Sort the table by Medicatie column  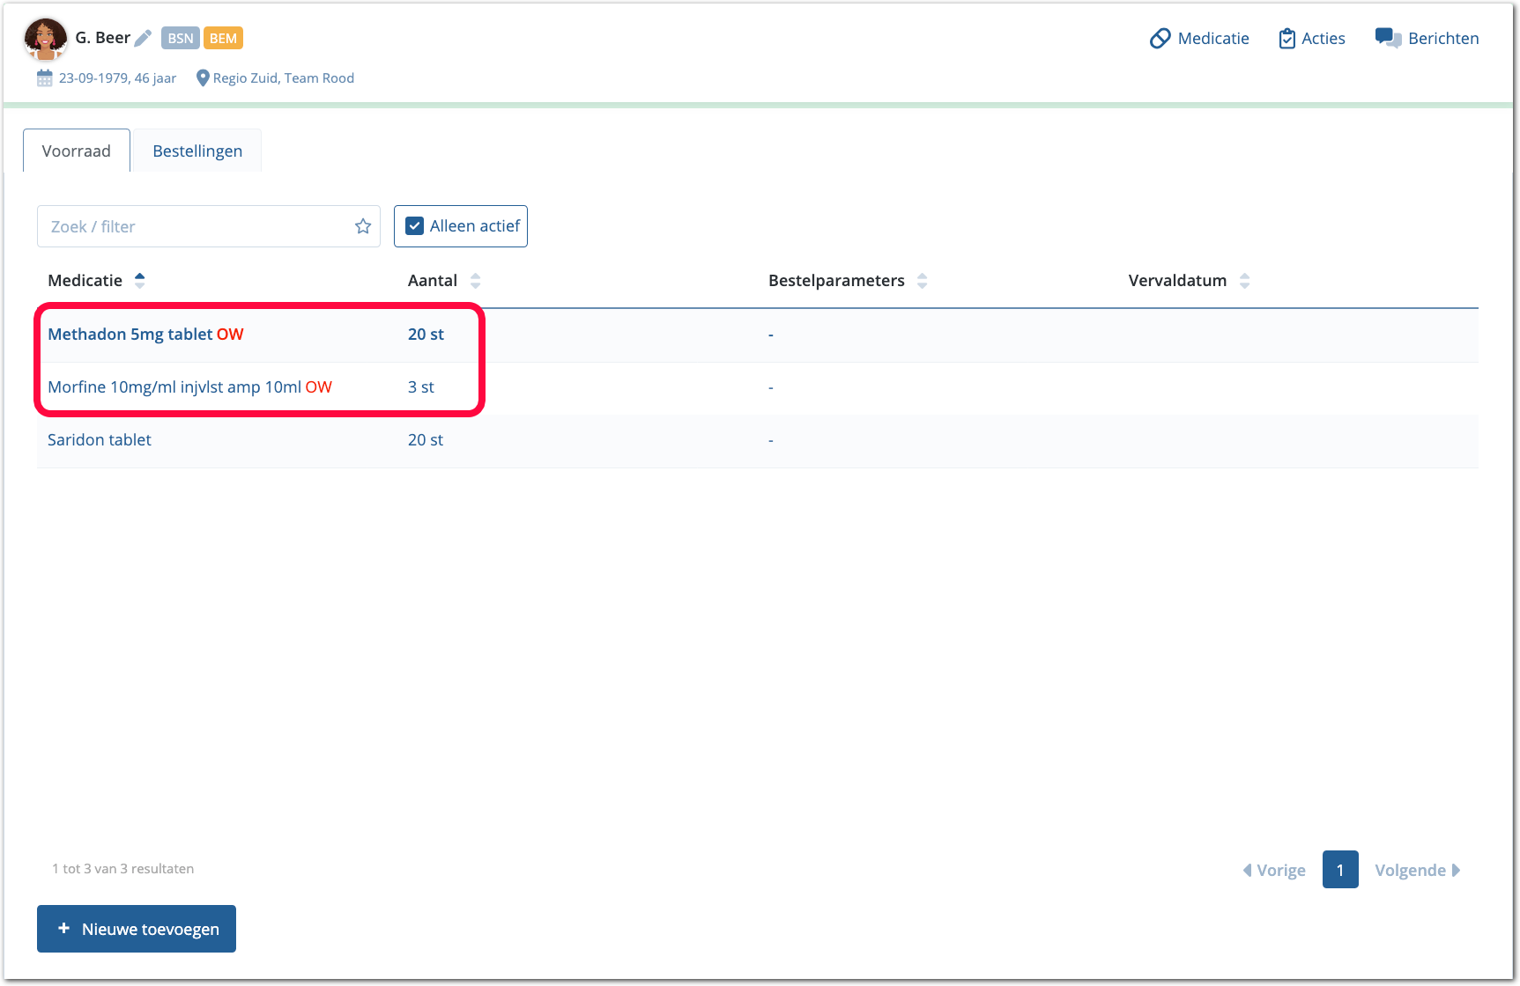pyautogui.click(x=139, y=281)
